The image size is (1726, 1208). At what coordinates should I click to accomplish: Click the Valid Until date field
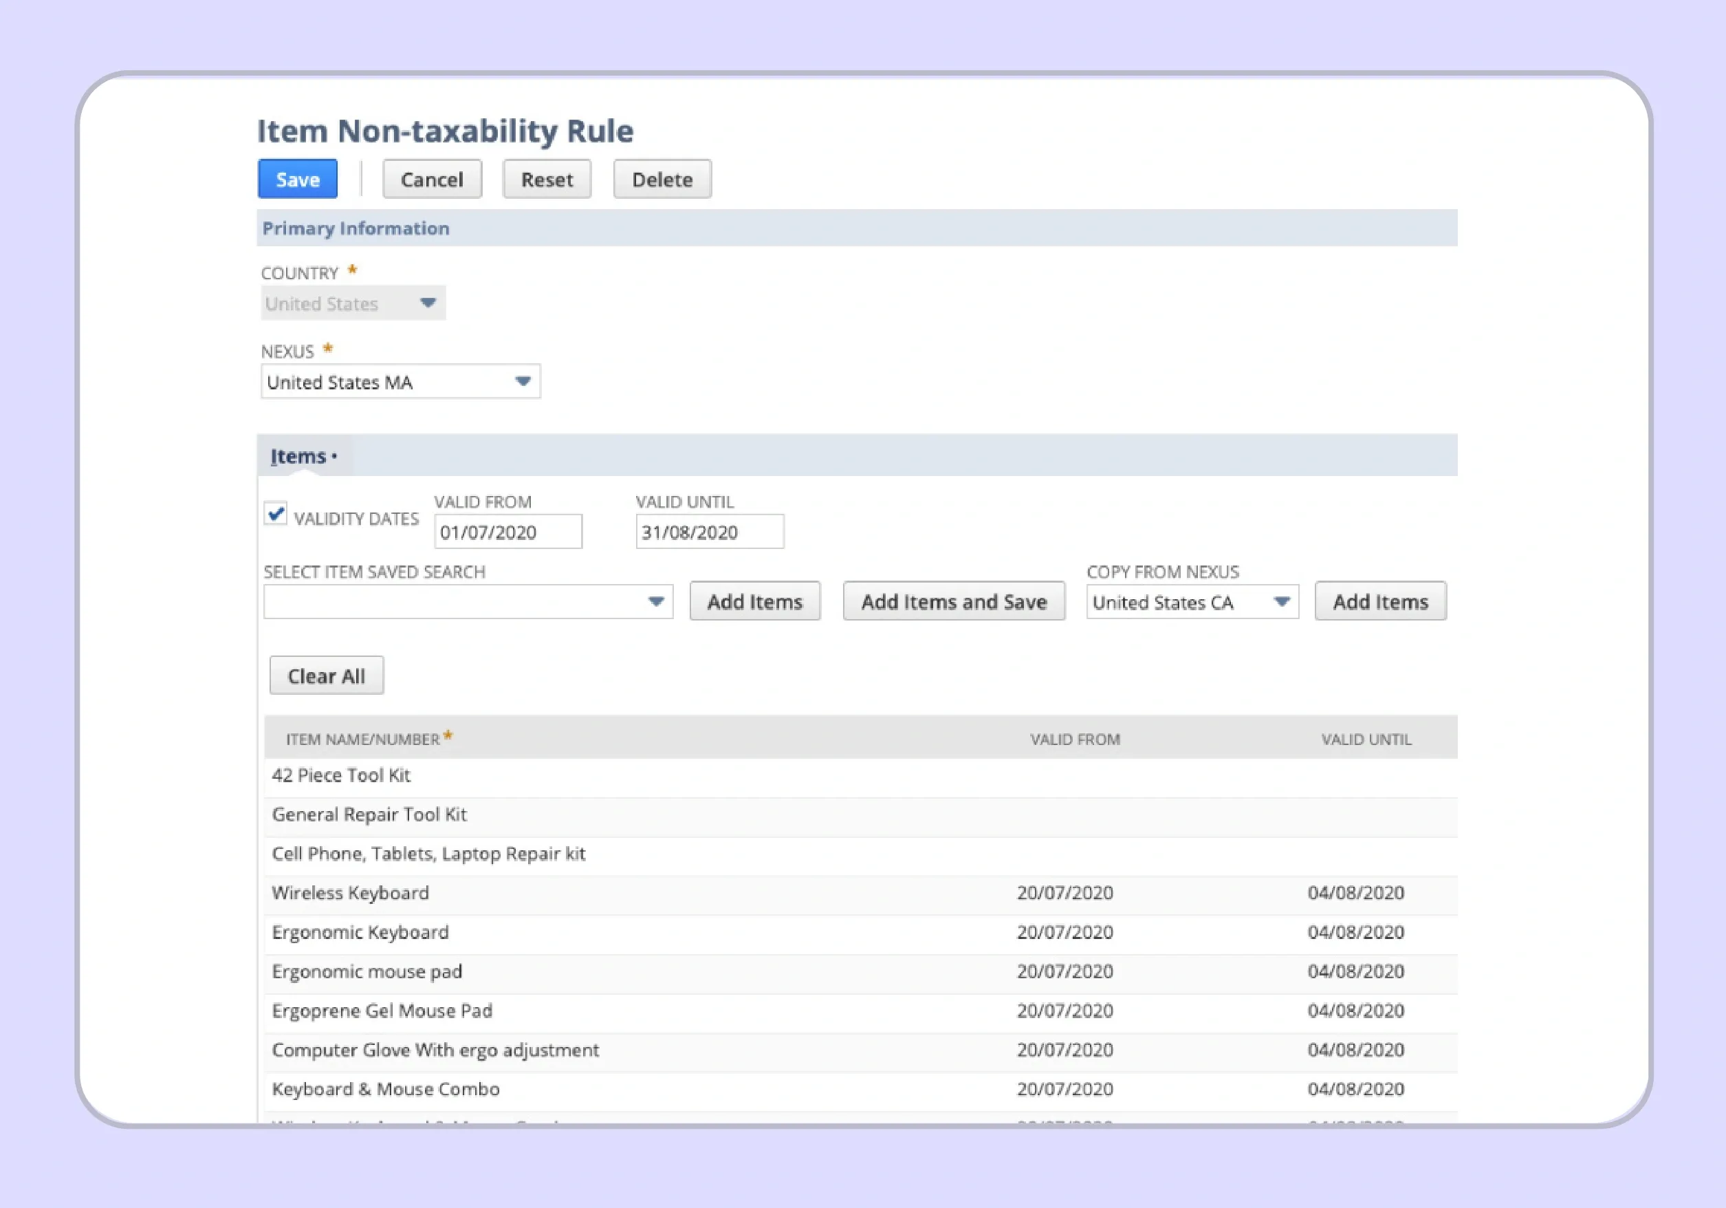(x=709, y=532)
